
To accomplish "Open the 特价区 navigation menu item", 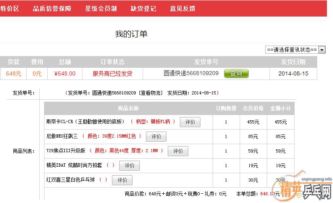I will click(x=9, y=8).
